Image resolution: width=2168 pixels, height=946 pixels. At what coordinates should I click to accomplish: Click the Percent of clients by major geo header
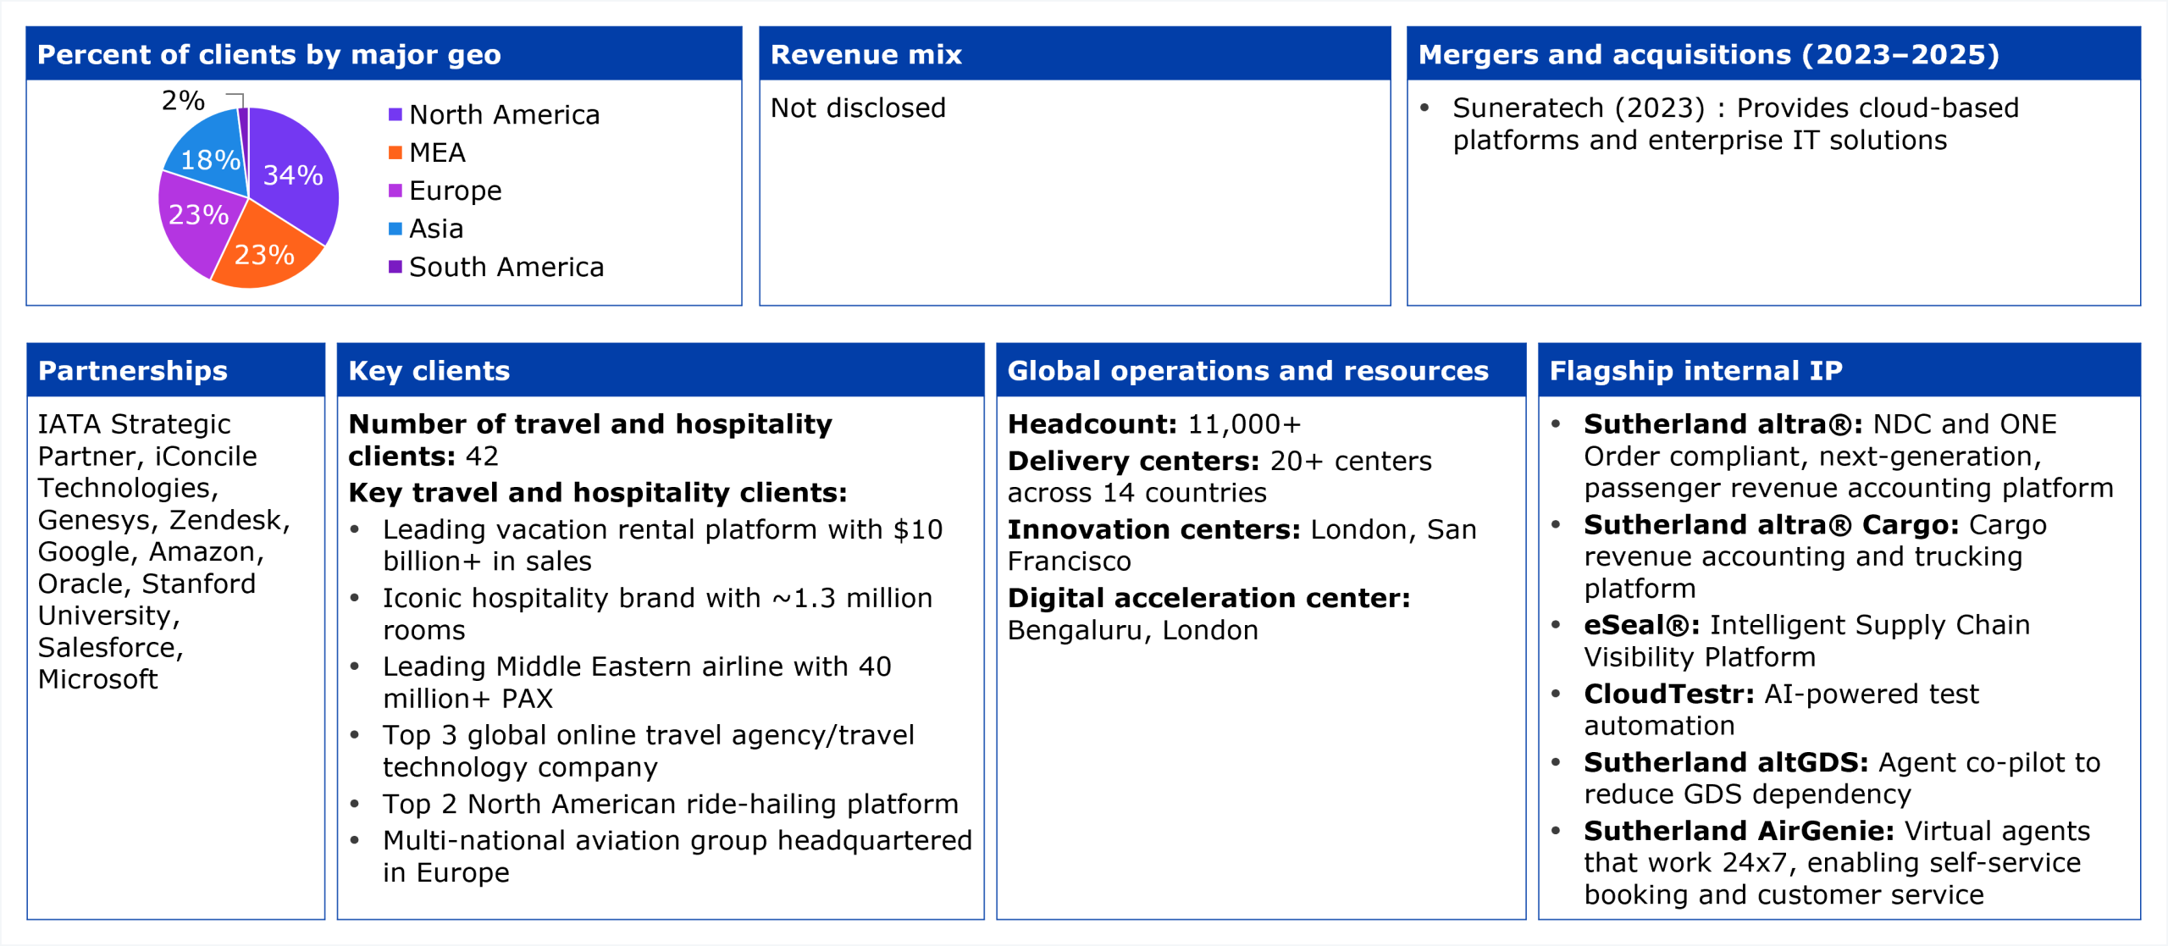[x=269, y=54]
